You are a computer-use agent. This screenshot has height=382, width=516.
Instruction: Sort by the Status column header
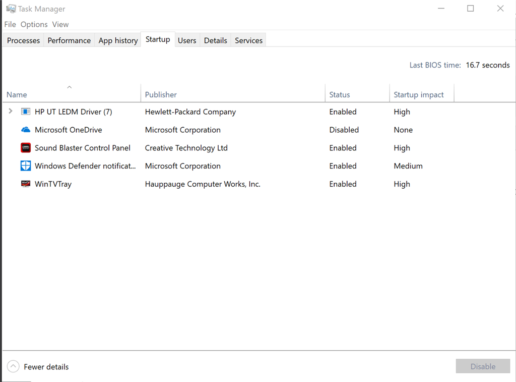(x=357, y=93)
